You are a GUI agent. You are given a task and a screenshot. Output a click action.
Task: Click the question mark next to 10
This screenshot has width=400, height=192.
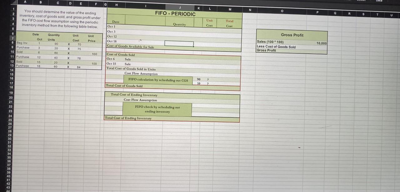pos(207,83)
